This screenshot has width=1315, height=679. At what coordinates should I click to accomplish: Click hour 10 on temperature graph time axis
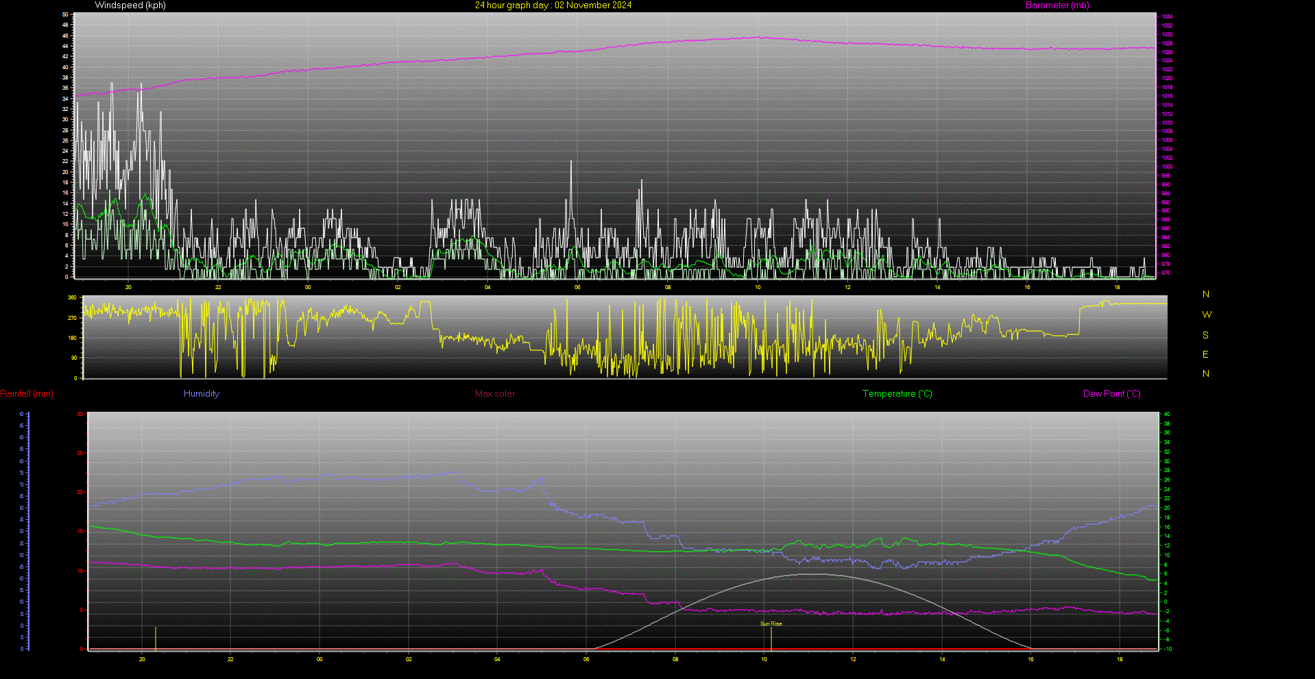pyautogui.click(x=764, y=659)
